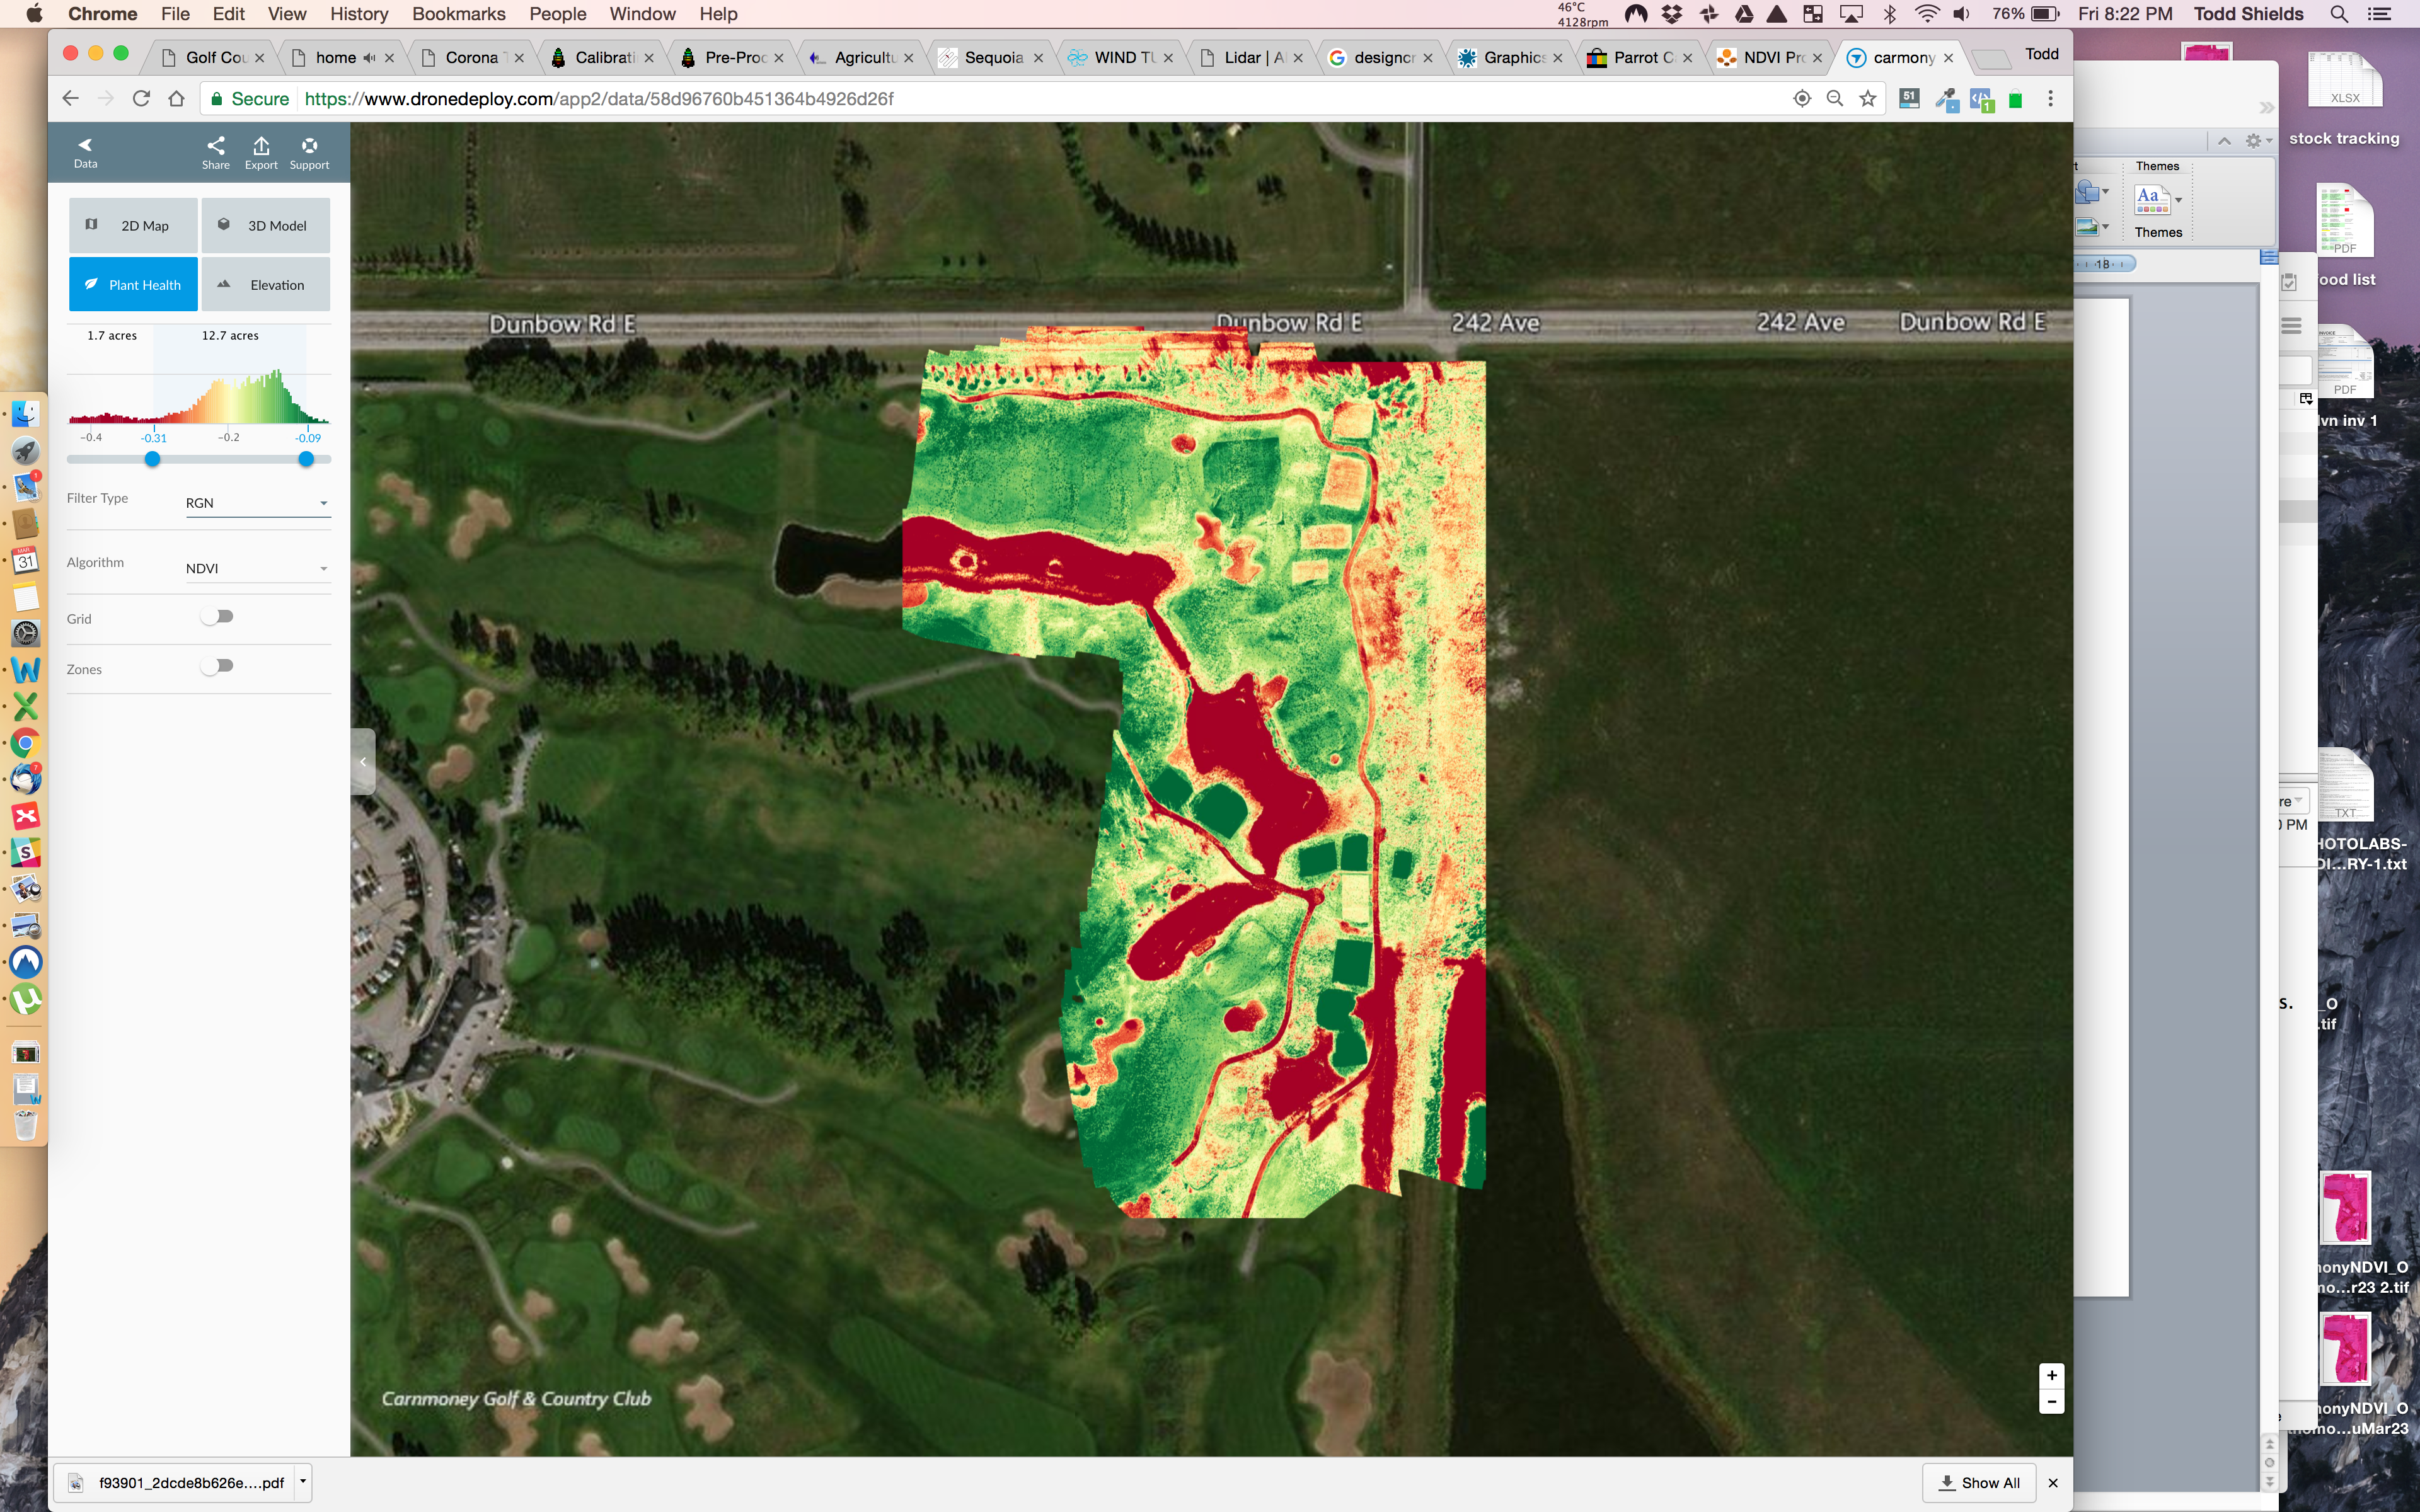This screenshot has height=1512, width=2420.
Task: Enable the Zones toggle
Action: click(x=217, y=666)
